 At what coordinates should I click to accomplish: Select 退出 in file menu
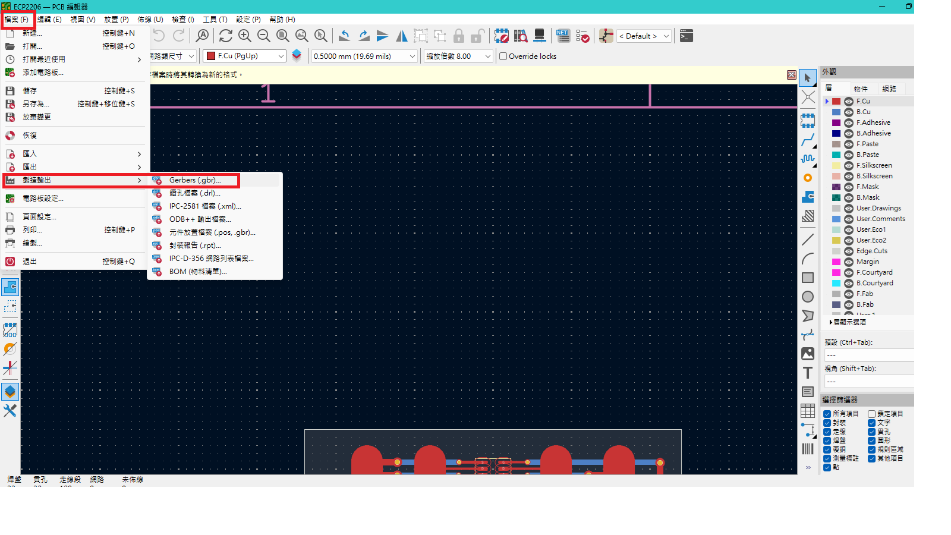(74, 262)
